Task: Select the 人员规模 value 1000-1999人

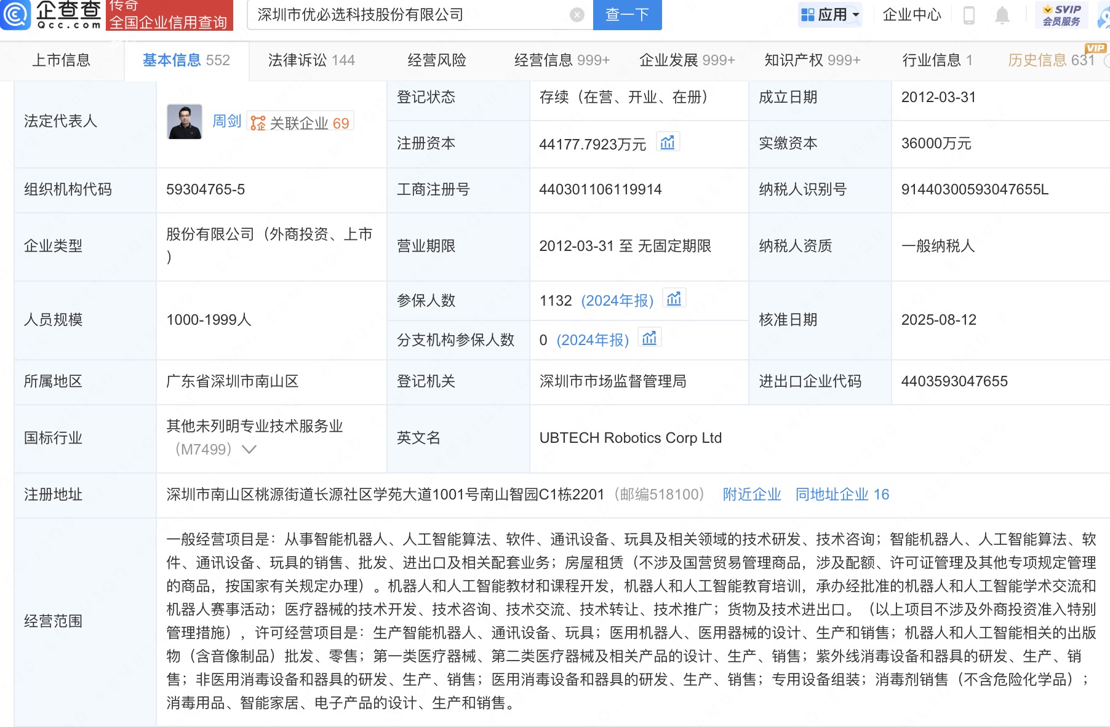Action: (x=209, y=320)
